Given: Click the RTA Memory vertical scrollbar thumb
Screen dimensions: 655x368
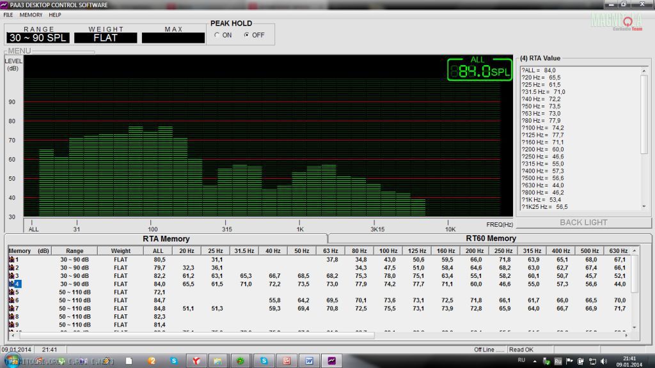Looking at the screenshot, I should coord(635,273).
